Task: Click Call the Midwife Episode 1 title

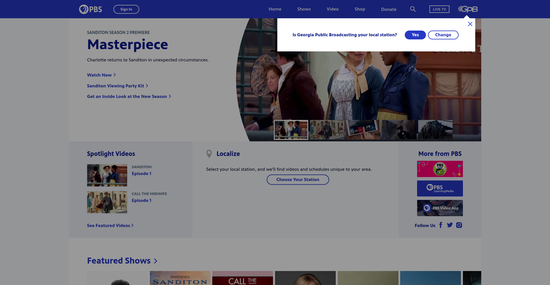Action: coord(142,200)
